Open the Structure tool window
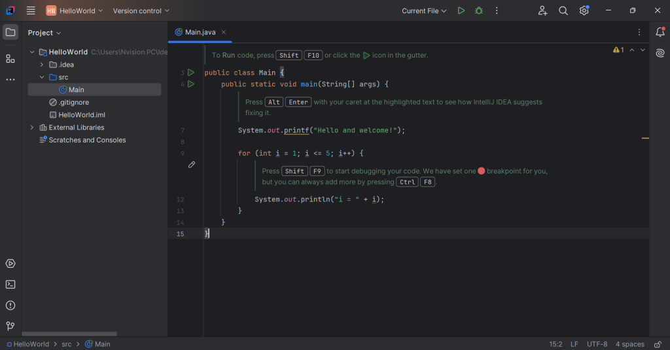 tap(10, 59)
